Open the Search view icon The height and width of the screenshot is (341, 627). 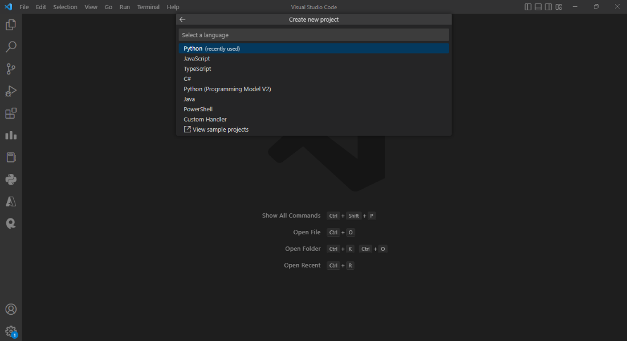pyautogui.click(x=11, y=47)
